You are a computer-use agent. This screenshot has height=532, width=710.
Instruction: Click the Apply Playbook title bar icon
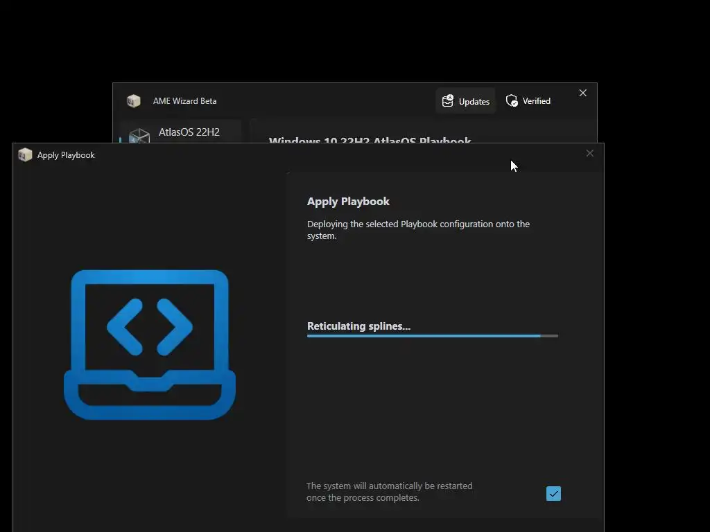25,154
